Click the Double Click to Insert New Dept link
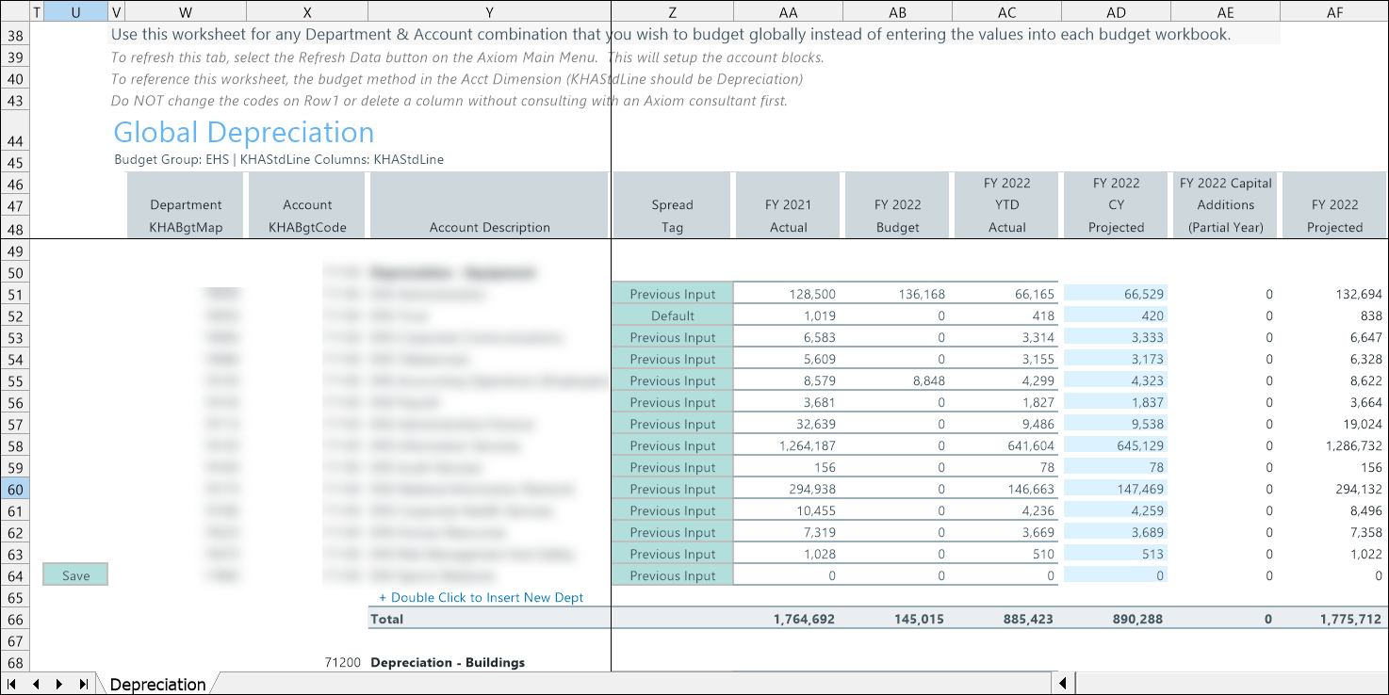 click(x=481, y=598)
